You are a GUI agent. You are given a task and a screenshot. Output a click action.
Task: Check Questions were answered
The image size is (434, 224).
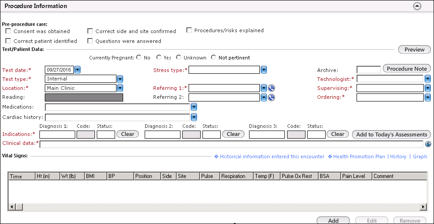90,41
